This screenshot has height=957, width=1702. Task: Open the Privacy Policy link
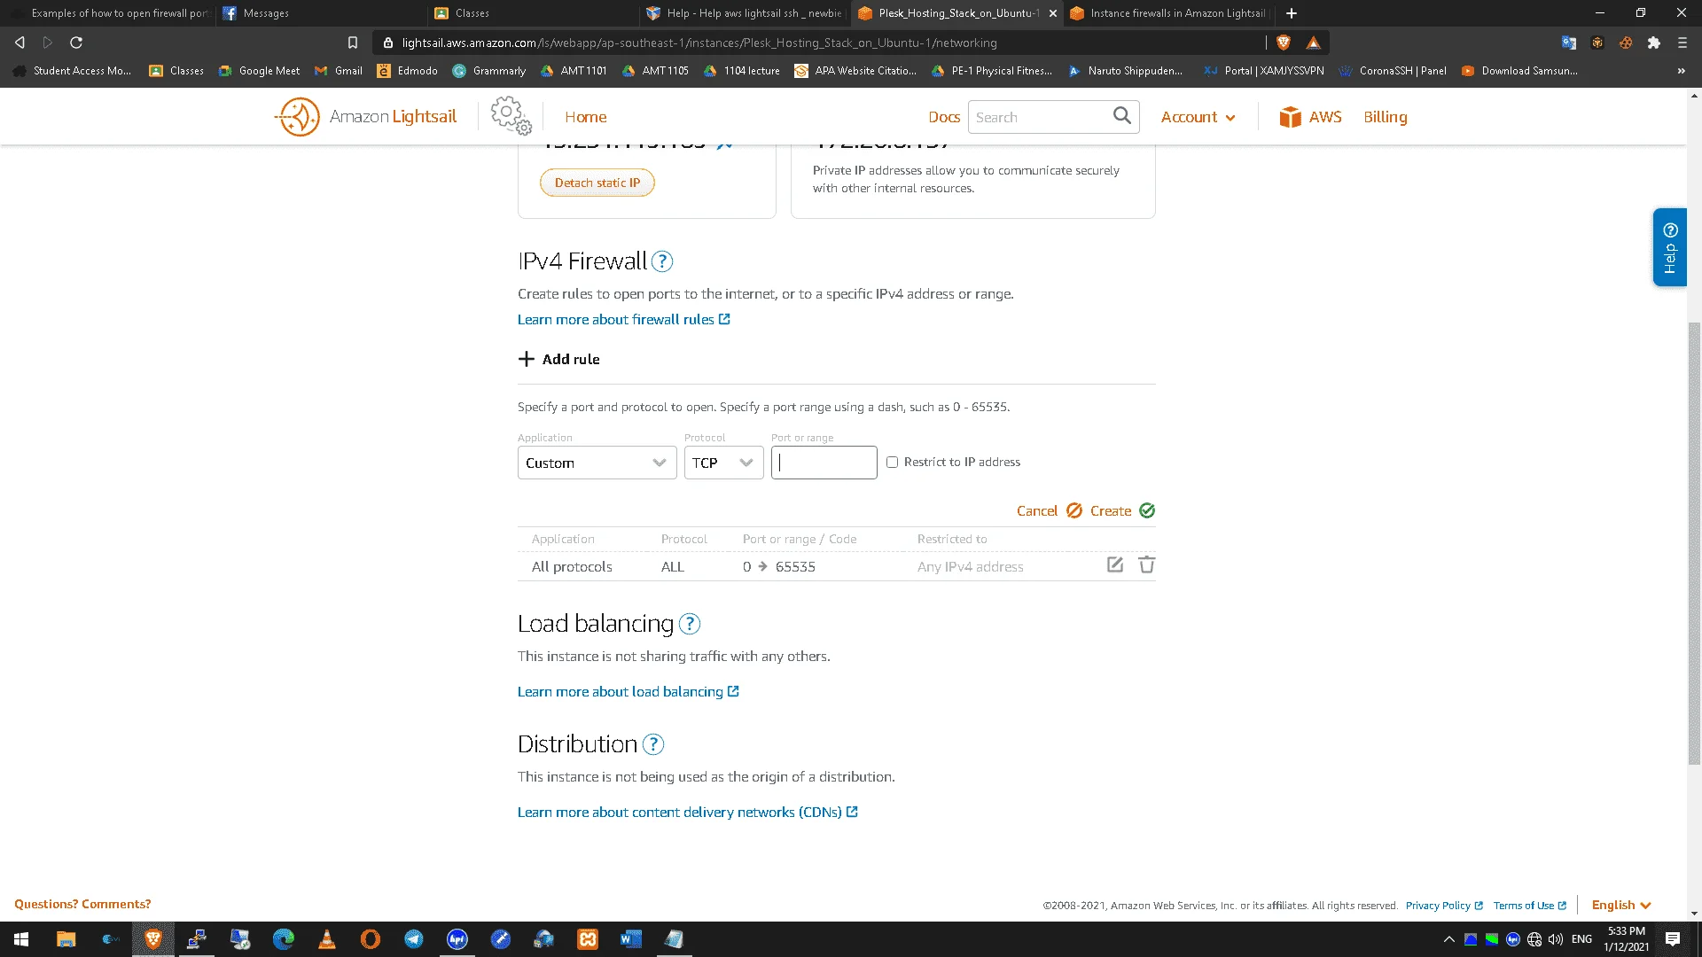[1444, 906]
